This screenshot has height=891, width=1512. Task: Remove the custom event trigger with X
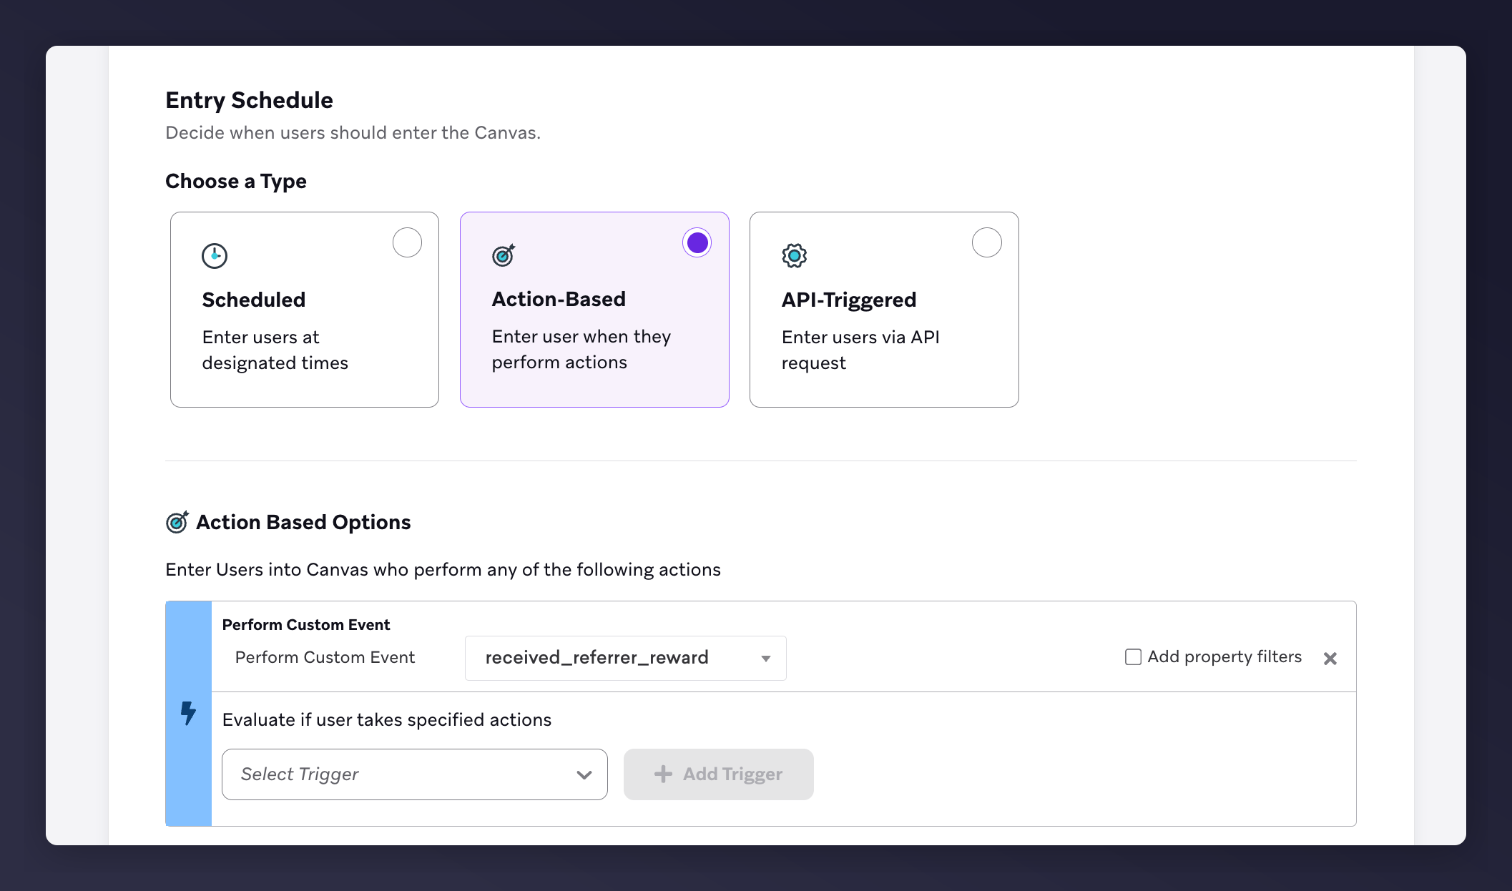tap(1330, 658)
